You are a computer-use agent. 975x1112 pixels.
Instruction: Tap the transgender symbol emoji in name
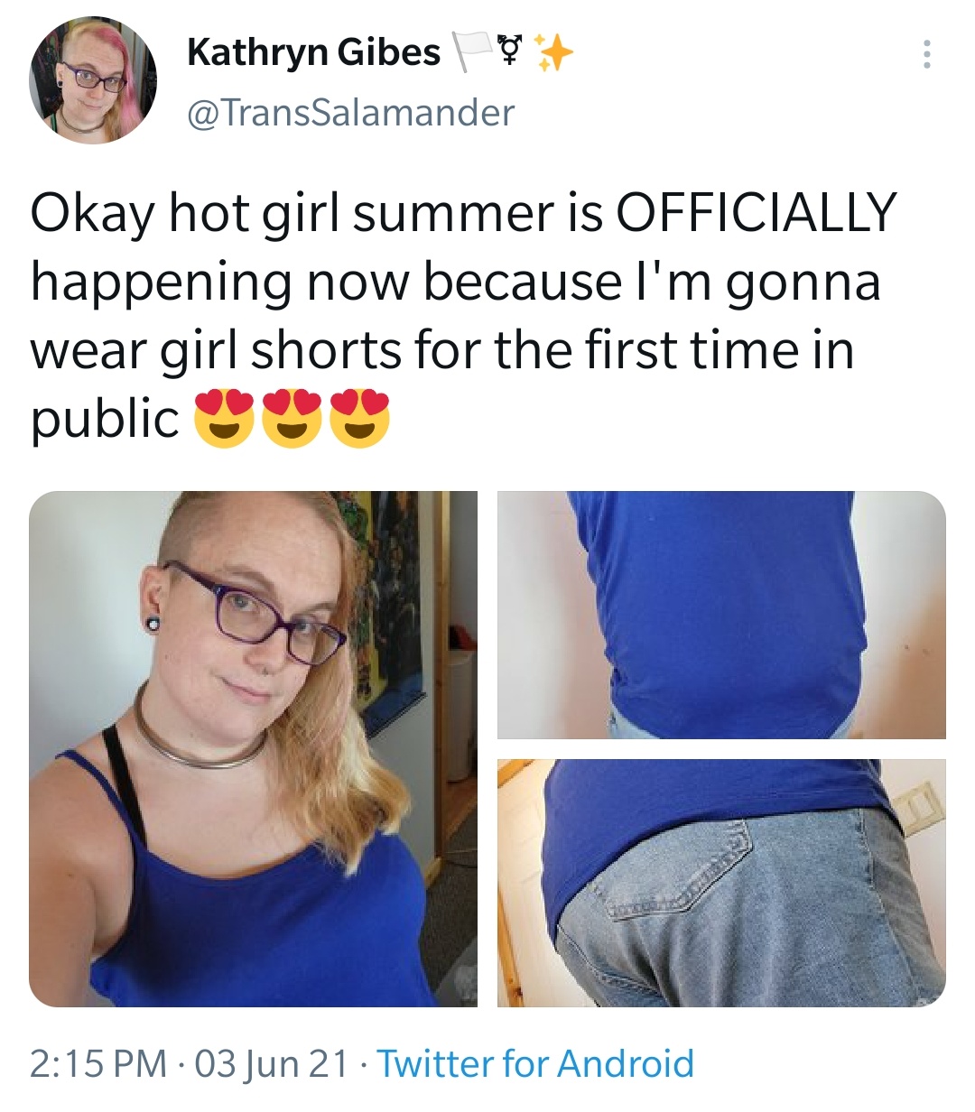[513, 52]
